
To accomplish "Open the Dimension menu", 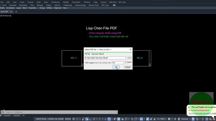I will point(56,2).
